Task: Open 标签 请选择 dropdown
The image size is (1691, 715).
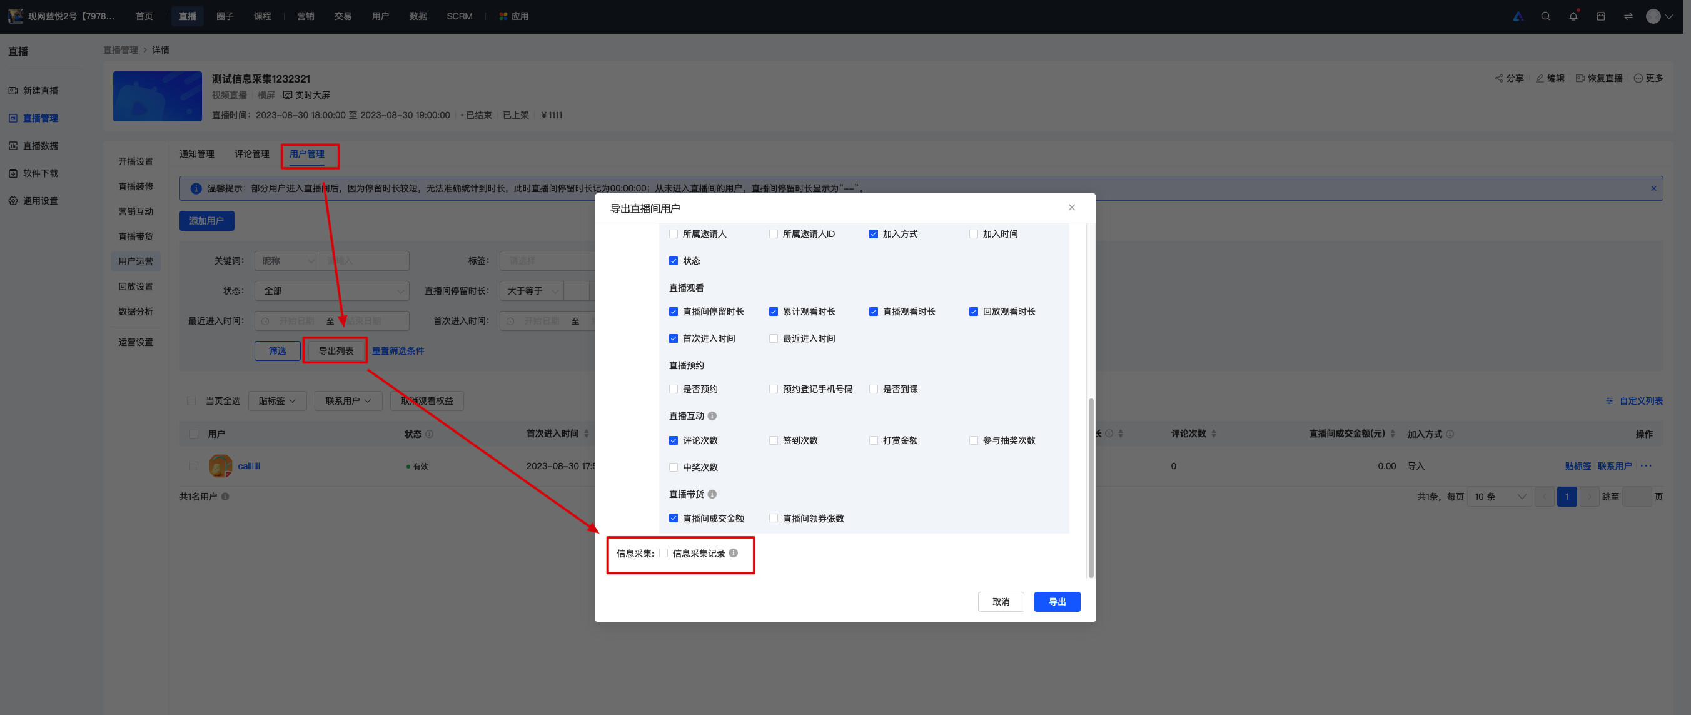Action: coord(547,261)
